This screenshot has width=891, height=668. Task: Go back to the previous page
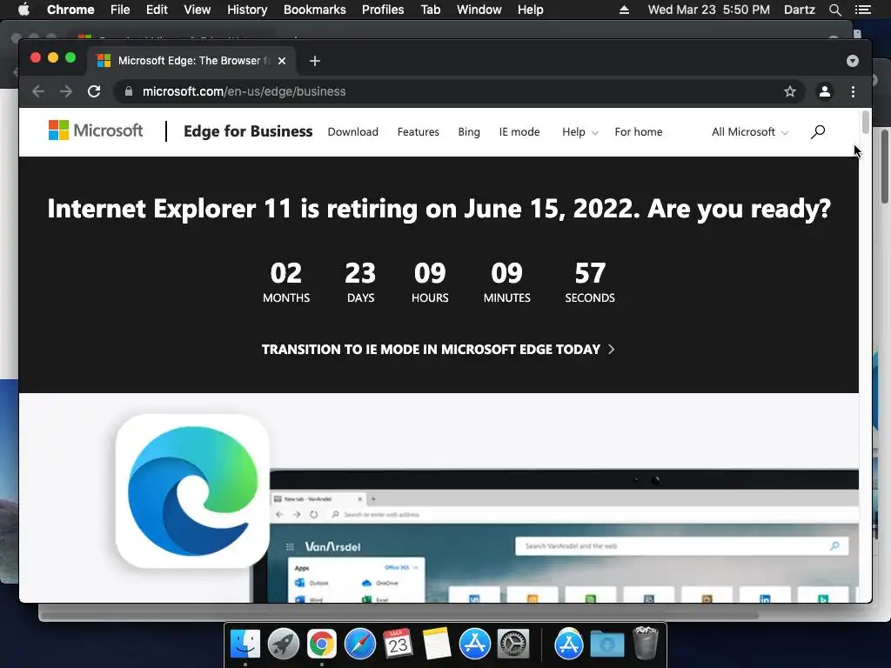38,91
